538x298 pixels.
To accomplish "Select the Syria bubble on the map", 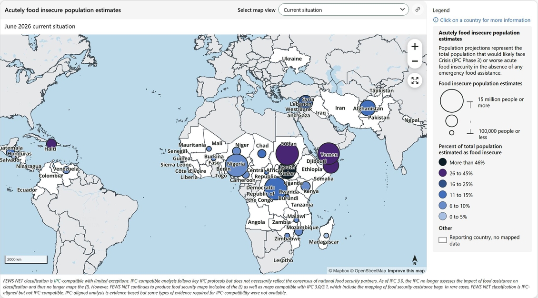I will [305, 102].
